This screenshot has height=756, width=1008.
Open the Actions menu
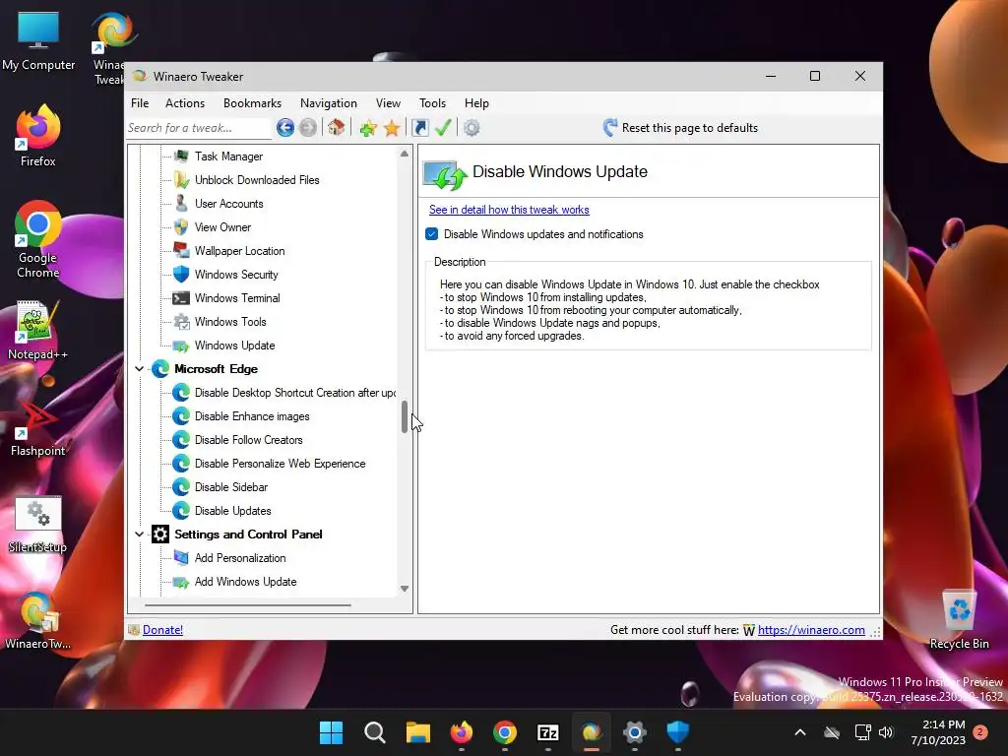point(185,102)
